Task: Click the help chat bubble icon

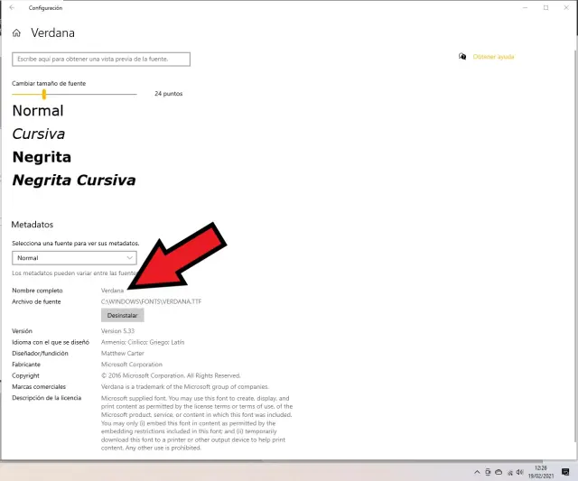Action: point(462,56)
